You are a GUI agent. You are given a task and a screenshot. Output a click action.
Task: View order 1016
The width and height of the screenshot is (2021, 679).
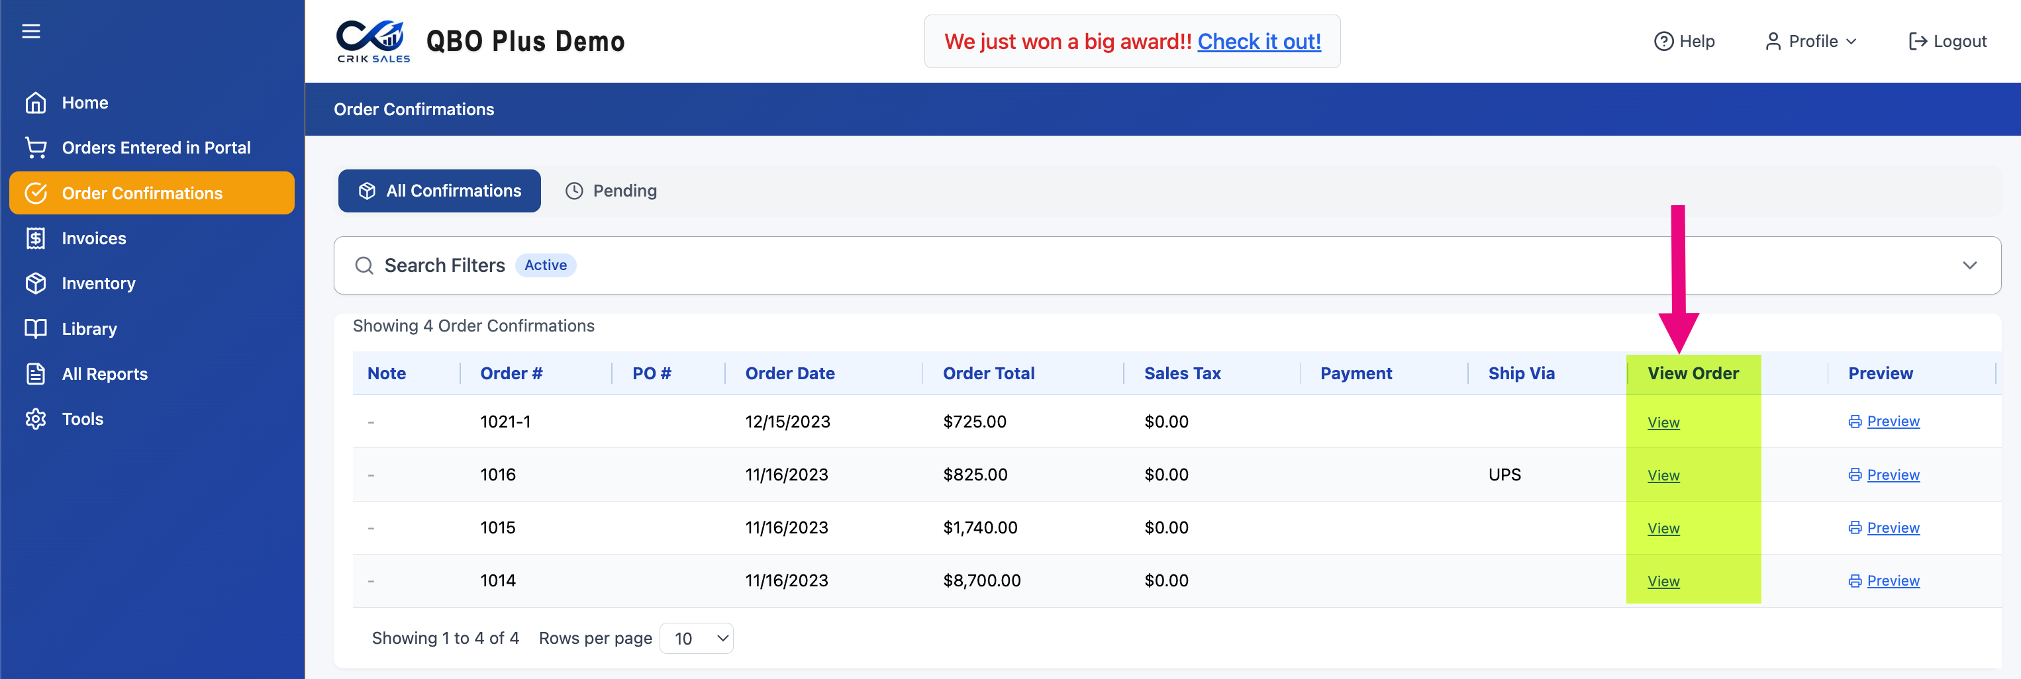coord(1663,476)
